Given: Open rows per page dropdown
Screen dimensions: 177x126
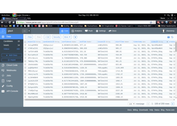Looking at the screenshot, I should click(131, 104).
